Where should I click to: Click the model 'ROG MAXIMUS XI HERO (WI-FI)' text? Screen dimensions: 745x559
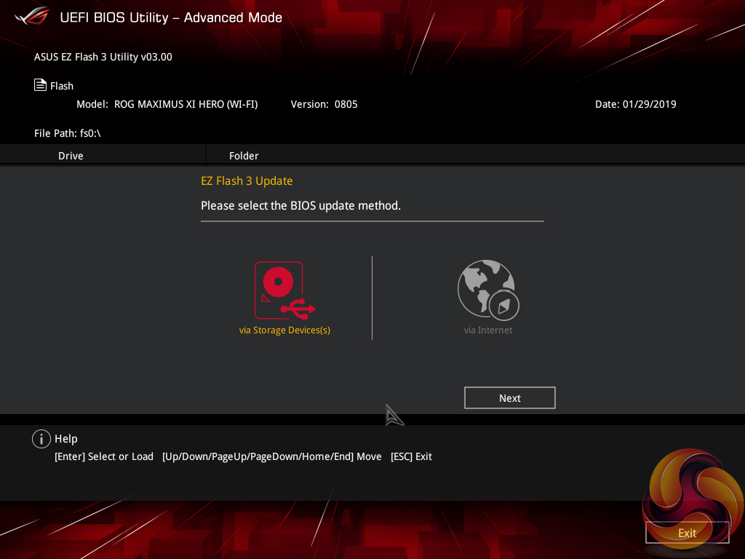[186, 104]
